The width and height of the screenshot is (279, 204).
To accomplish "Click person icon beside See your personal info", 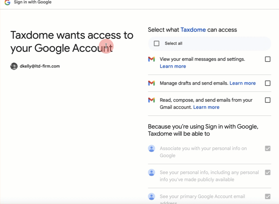I will (x=151, y=173).
